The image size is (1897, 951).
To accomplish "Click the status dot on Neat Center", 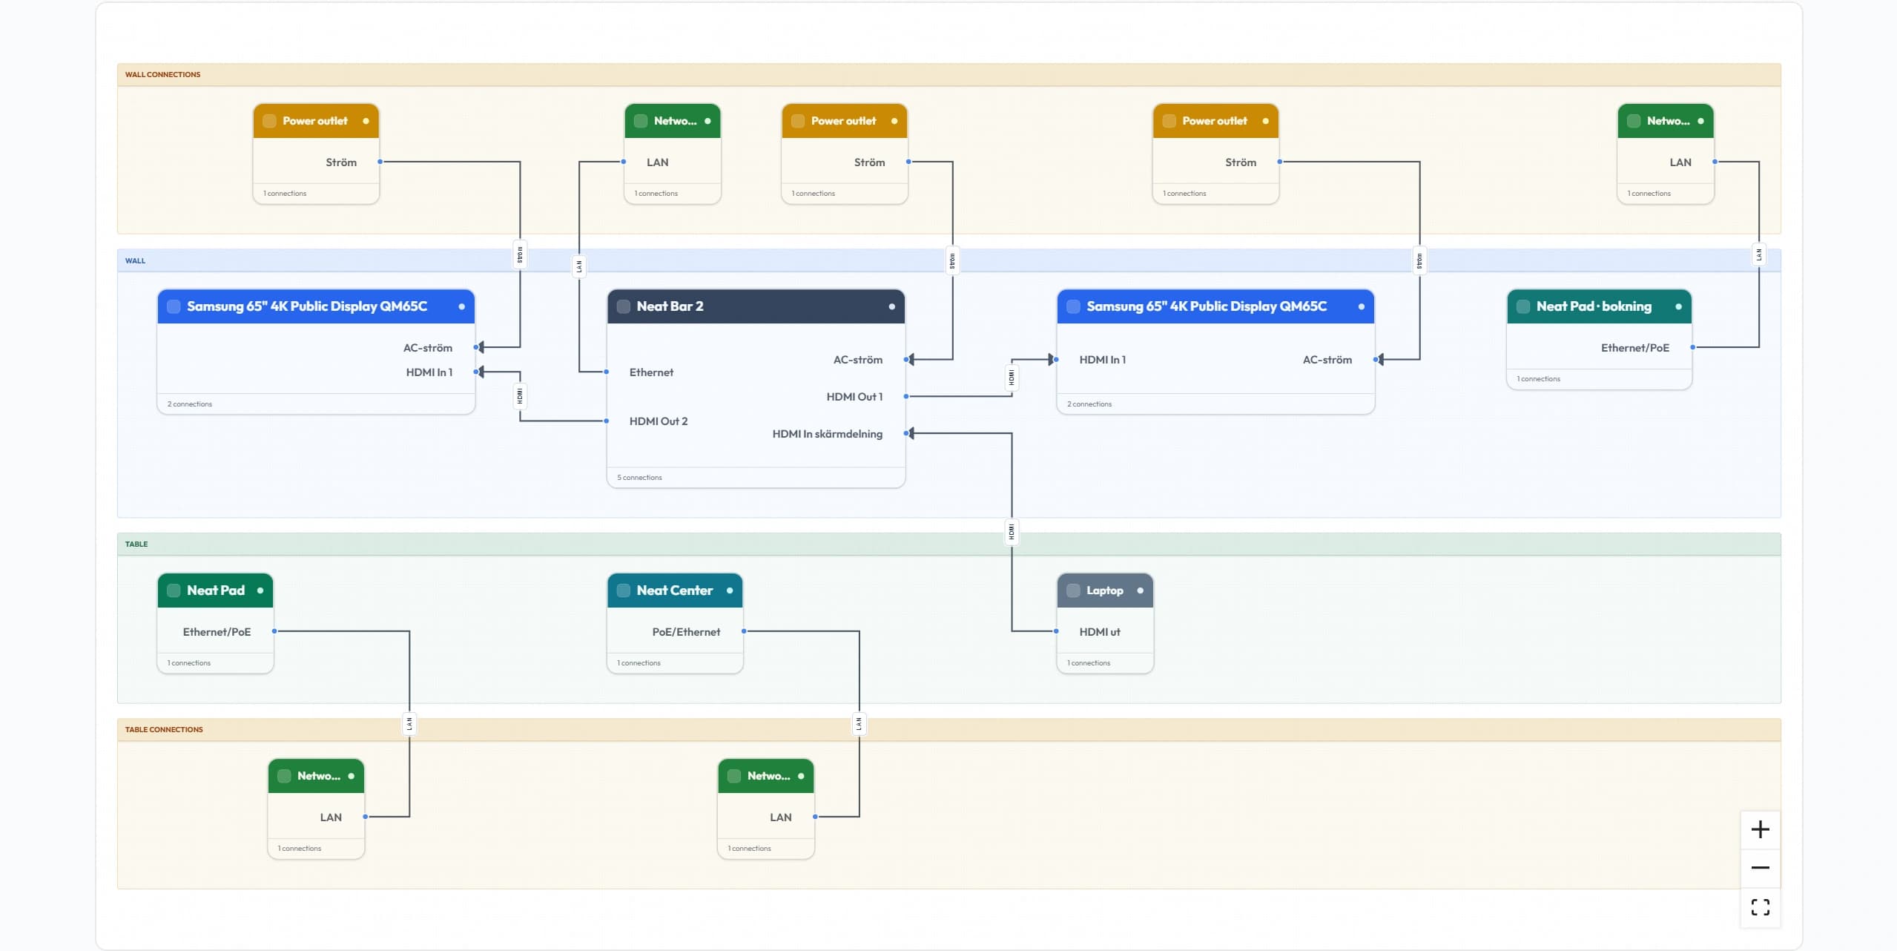I will click(730, 590).
